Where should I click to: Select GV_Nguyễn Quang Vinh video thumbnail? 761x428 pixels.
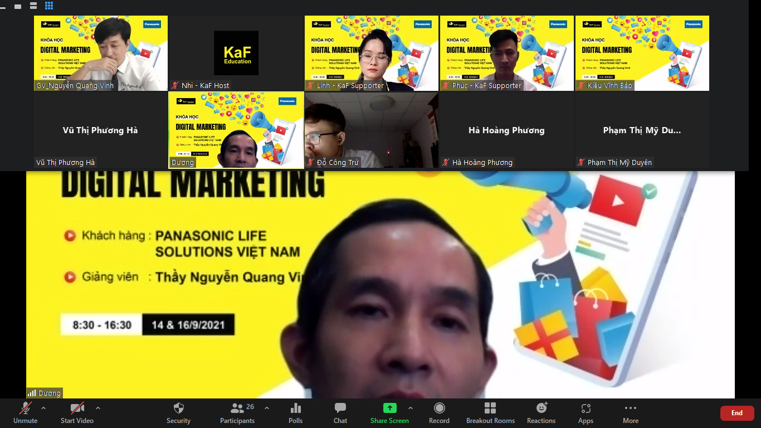100,53
